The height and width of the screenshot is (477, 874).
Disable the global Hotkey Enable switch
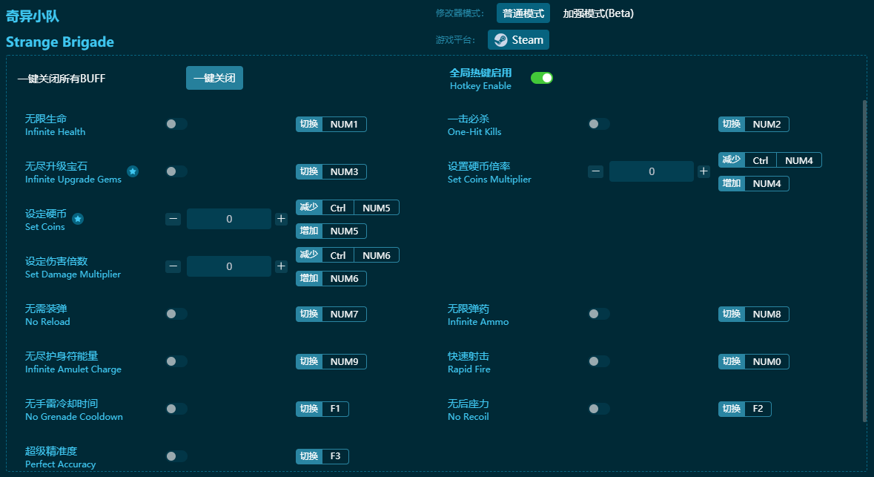(542, 77)
